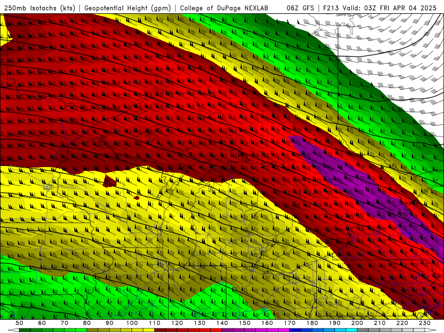Image resolution: width=444 pixels, height=333 pixels.
Task: Pick the dark gray swatch starting at 200
Action: coord(363,330)
